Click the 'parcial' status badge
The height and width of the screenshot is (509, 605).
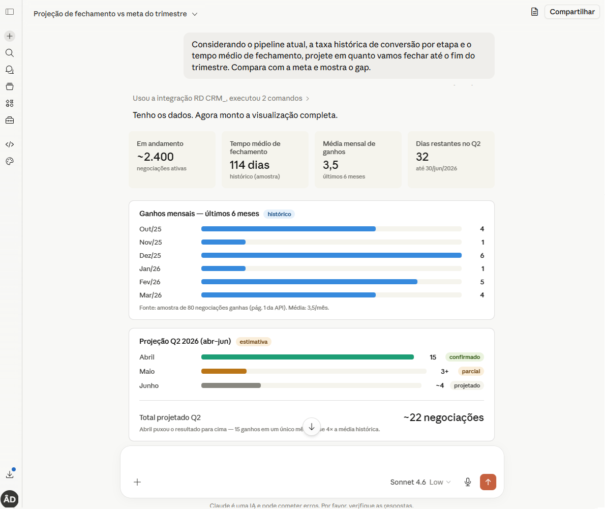[471, 371]
